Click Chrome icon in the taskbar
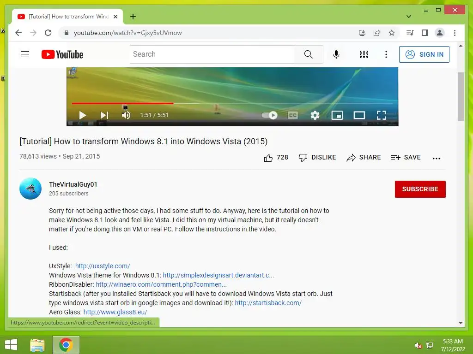473x354 pixels. 66,345
